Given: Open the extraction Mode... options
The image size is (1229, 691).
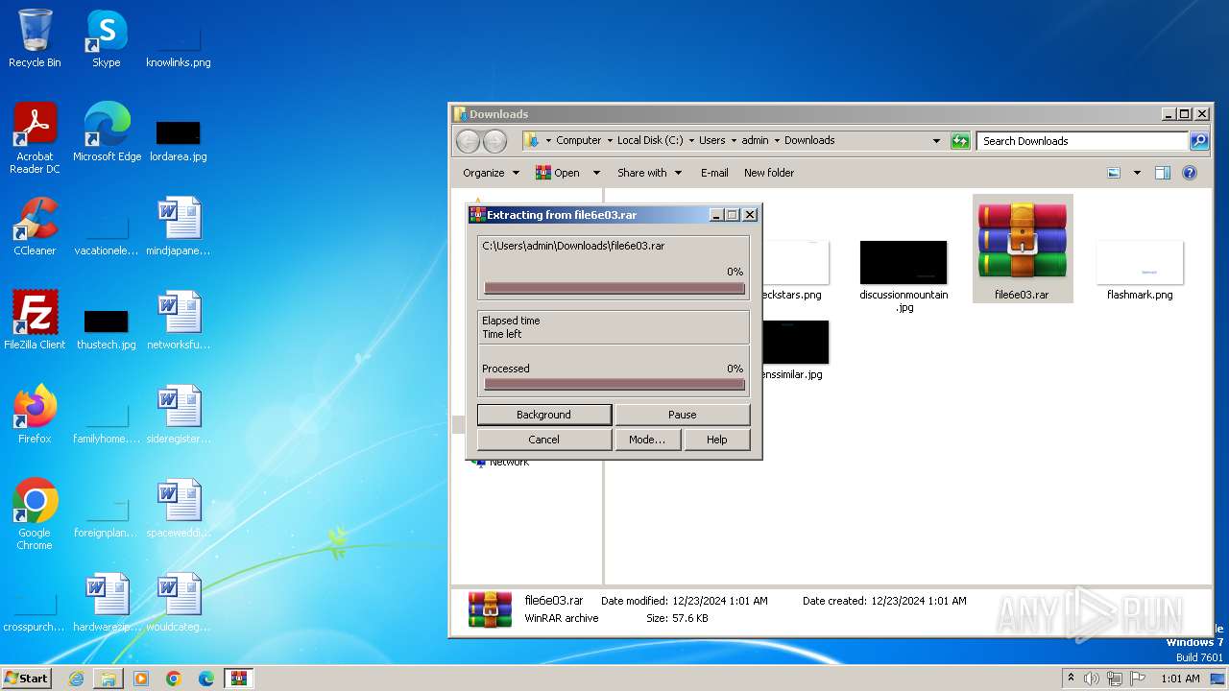Looking at the screenshot, I should pyautogui.click(x=647, y=440).
